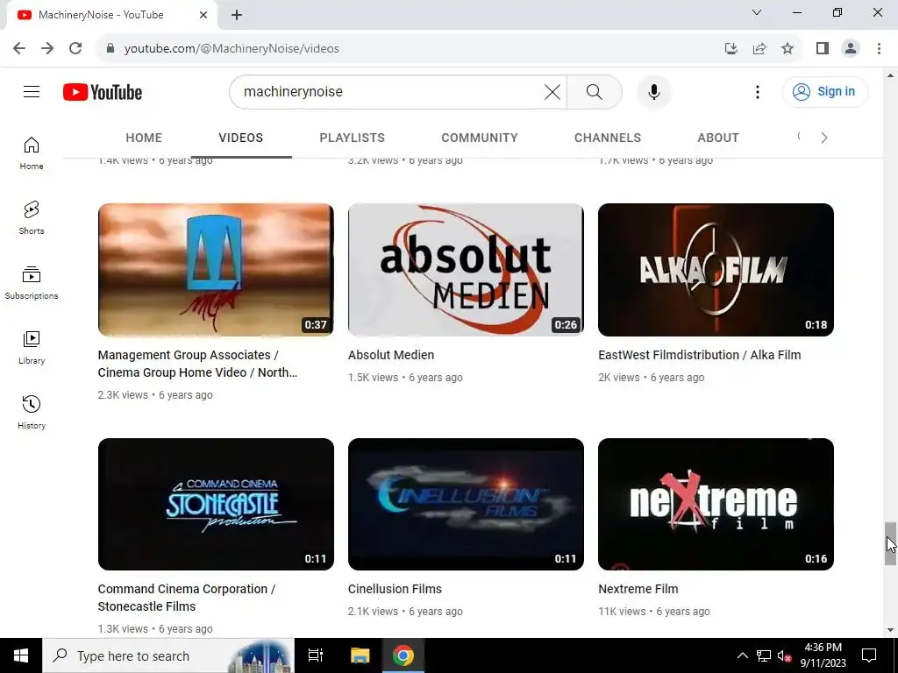Show hidden system tray icons

point(742,655)
